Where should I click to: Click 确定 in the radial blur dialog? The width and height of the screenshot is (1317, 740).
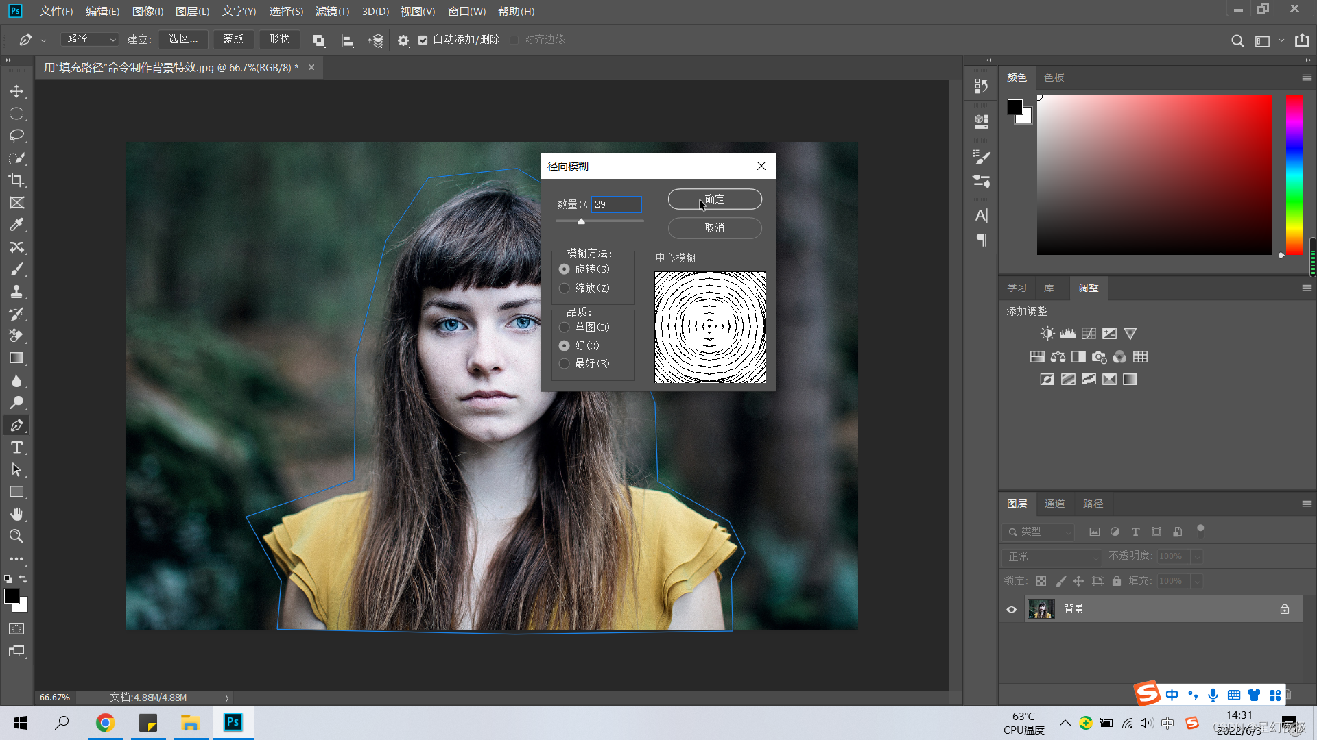point(714,199)
